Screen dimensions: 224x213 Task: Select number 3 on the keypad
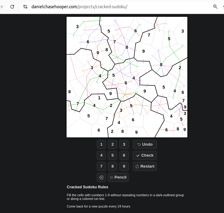point(124,144)
